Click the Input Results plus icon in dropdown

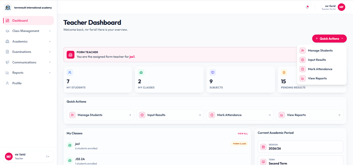tap(303, 60)
